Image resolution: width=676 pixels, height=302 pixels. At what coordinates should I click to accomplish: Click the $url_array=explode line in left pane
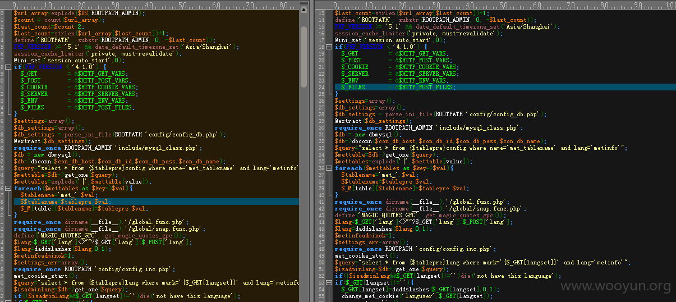tap(79, 13)
